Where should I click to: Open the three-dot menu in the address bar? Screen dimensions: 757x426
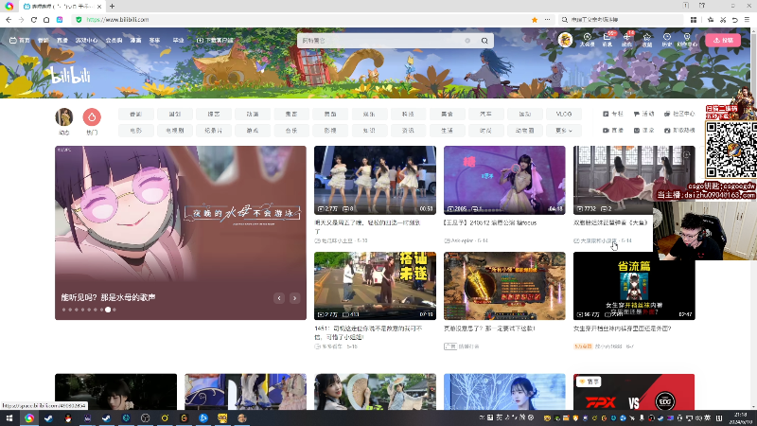[547, 20]
